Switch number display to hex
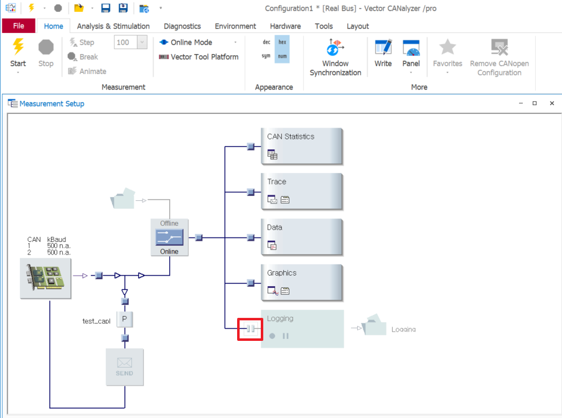This screenshot has width=562, height=418. click(282, 42)
